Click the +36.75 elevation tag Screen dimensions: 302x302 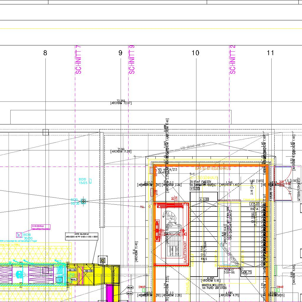tap(246, 272)
